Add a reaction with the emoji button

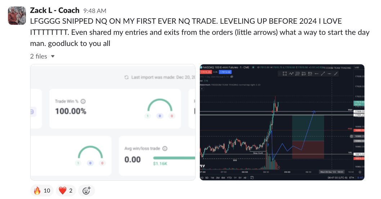86,191
